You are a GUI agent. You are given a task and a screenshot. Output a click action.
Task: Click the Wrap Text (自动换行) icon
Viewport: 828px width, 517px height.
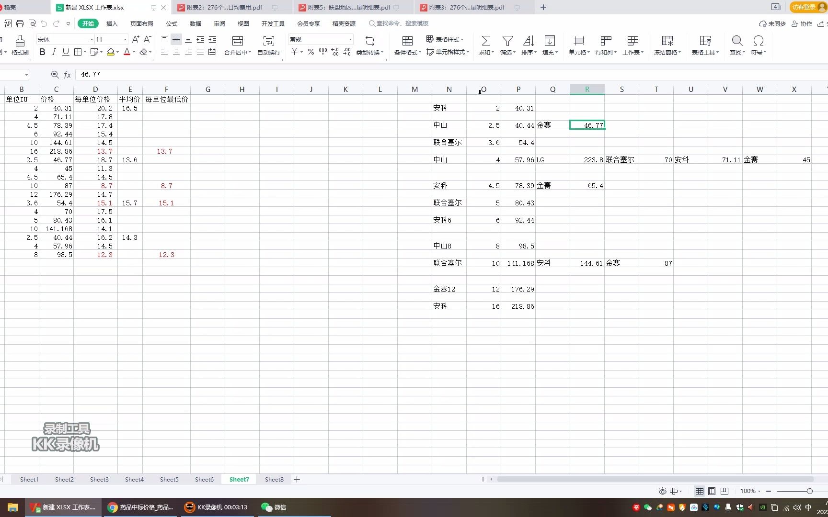coord(269,41)
